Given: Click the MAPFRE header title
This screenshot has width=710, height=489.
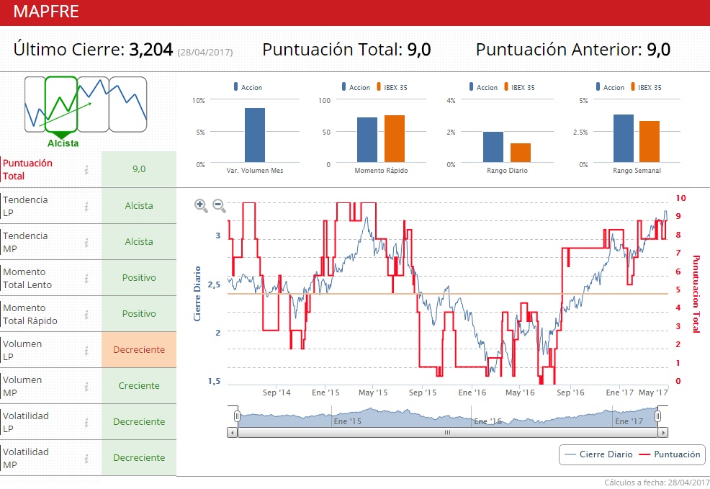Looking at the screenshot, I should [x=46, y=12].
